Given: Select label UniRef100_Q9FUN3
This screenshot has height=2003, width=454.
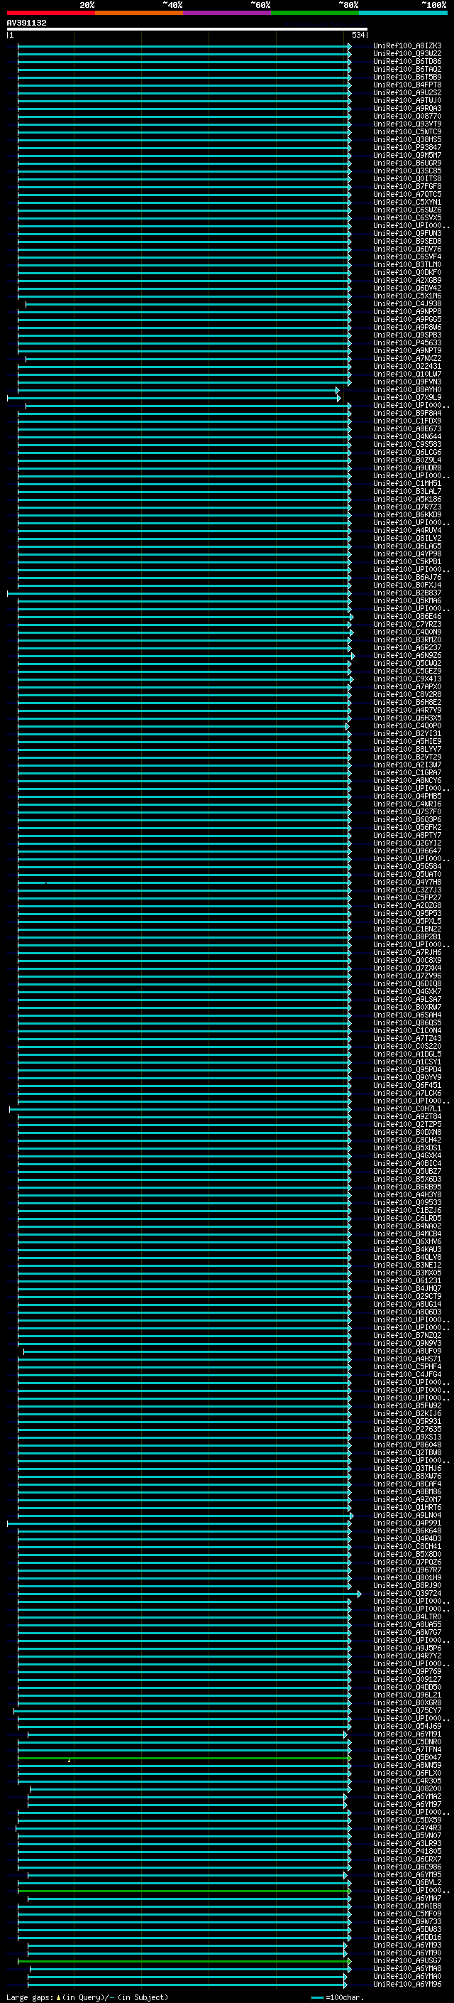Looking at the screenshot, I should pyautogui.click(x=407, y=233).
